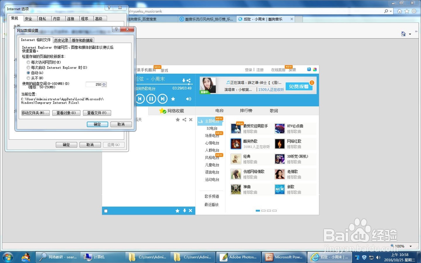Viewport: 421px width, 263px height.
Task: Click the IE home icon in the title area
Action: [400, 11]
